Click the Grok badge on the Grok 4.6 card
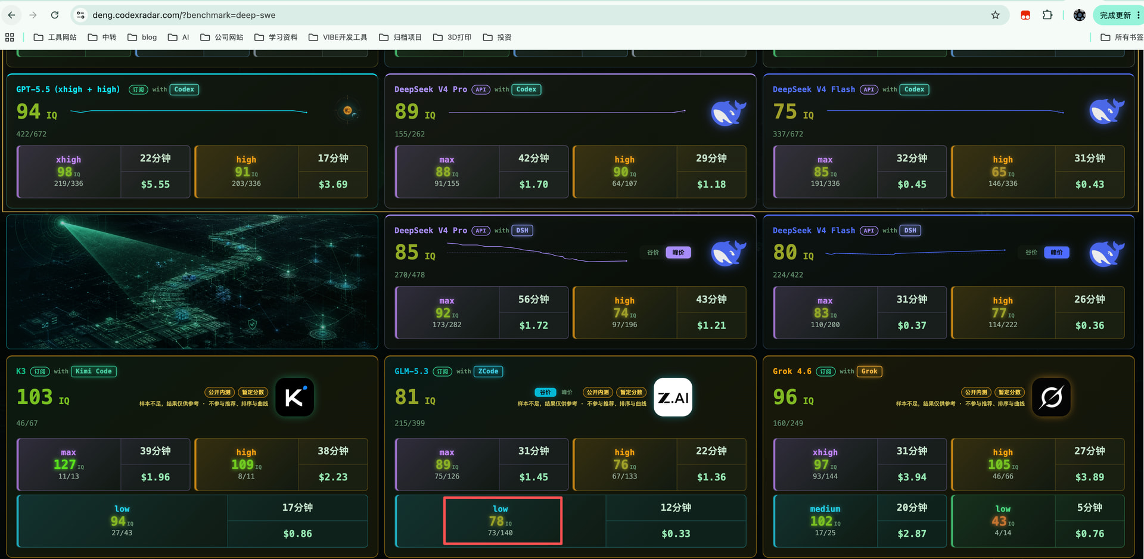 869,371
